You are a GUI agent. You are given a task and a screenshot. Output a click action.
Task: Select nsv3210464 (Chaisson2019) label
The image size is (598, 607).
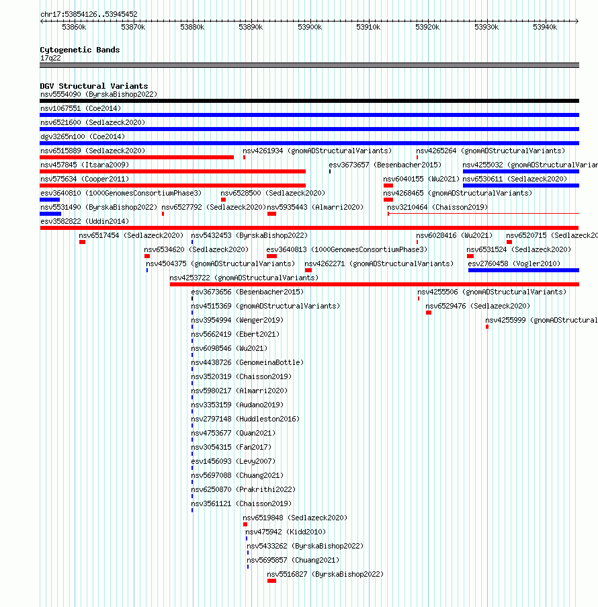437,207
